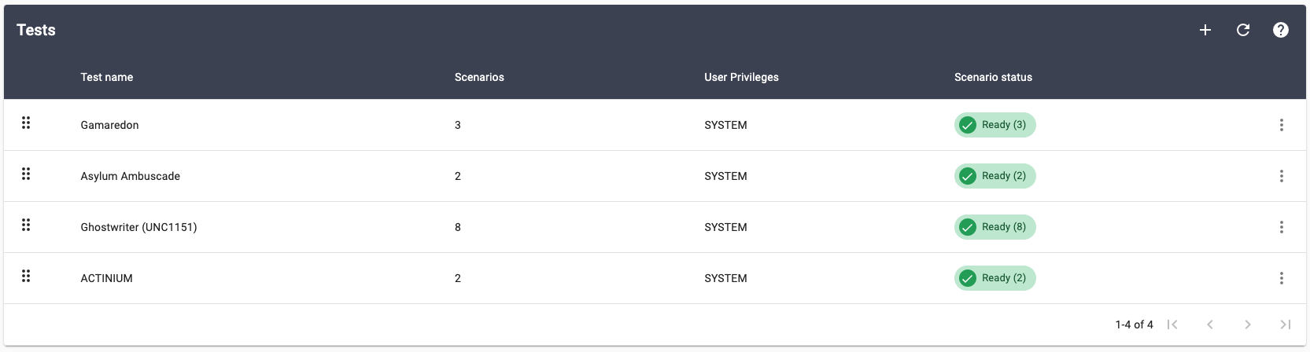Image resolution: width=1310 pixels, height=352 pixels.
Task: Refresh the Tests list
Action: tap(1243, 30)
